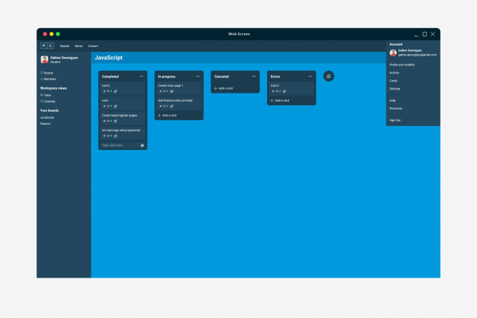This screenshot has height=318, width=477.
Task: Open the board listed below JavaScript in sidebar
Action: click(x=45, y=123)
